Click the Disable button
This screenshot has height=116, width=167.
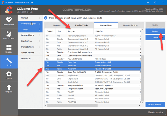(155, 31)
